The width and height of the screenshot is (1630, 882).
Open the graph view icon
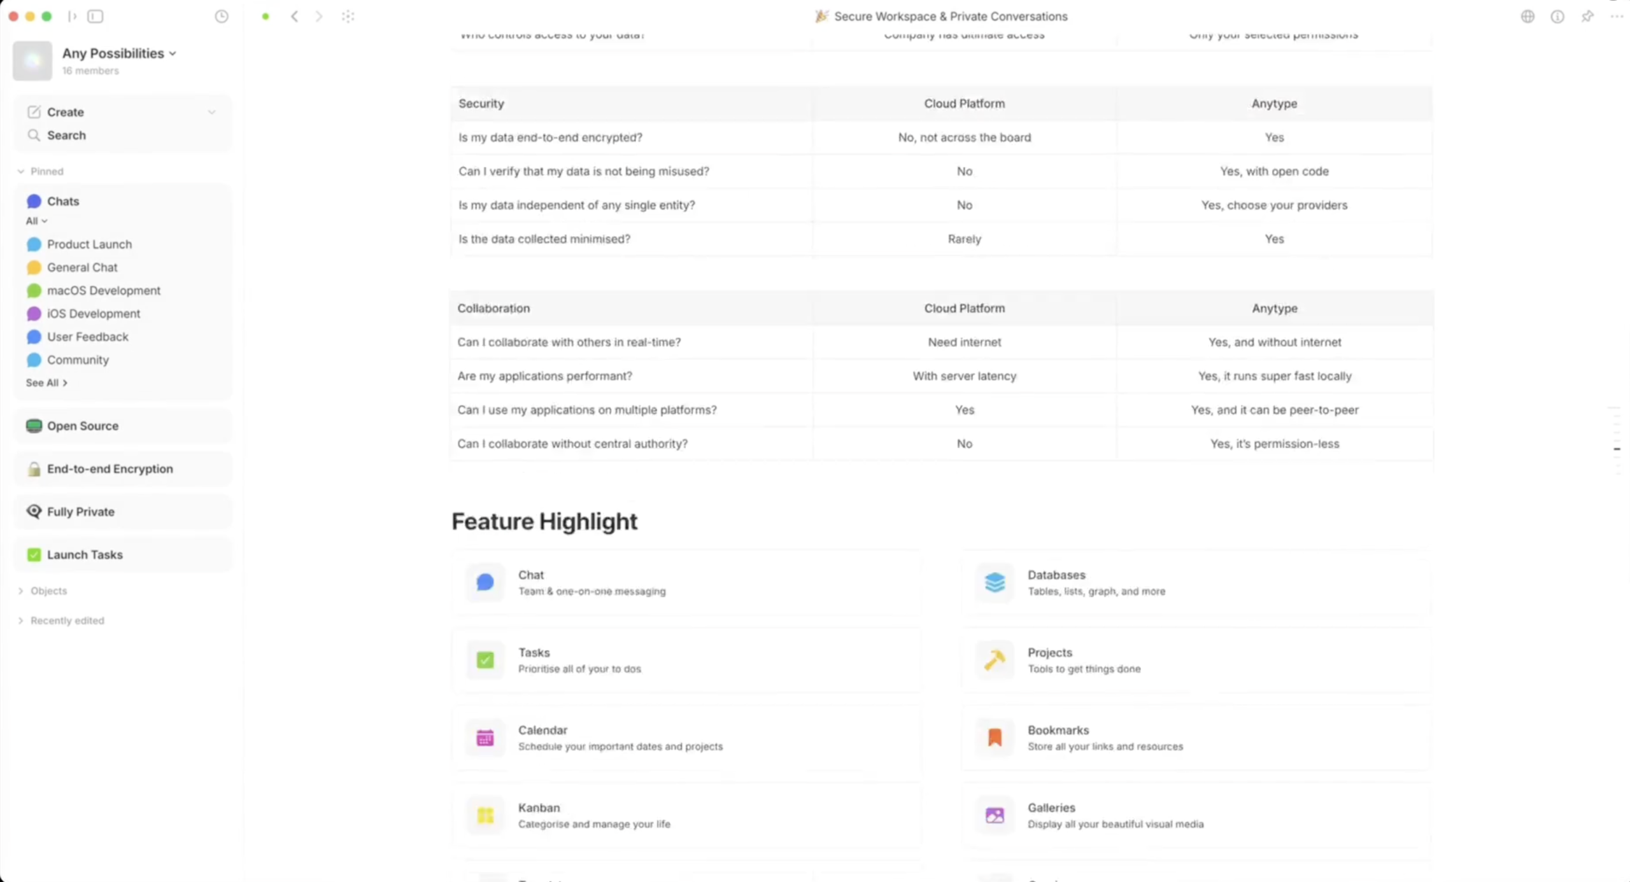coord(348,17)
